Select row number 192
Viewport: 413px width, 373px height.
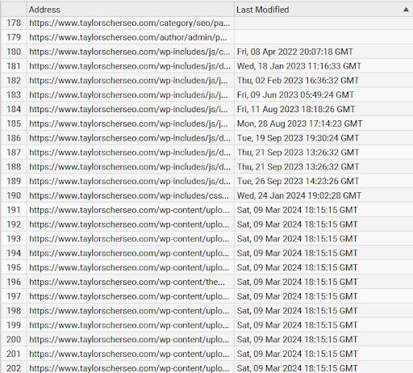[14, 224]
